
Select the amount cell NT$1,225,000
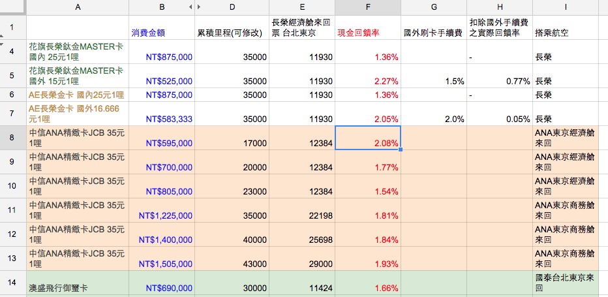(162, 210)
